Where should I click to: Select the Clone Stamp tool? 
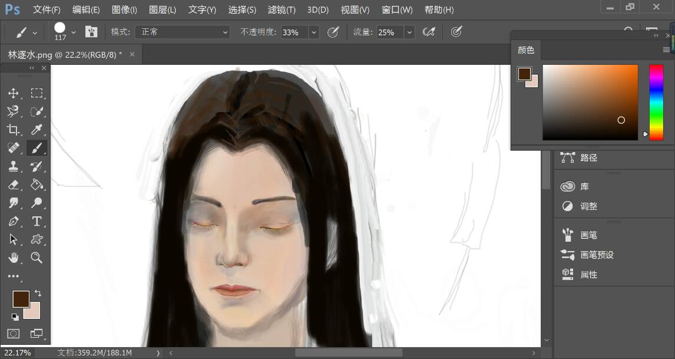(x=14, y=166)
